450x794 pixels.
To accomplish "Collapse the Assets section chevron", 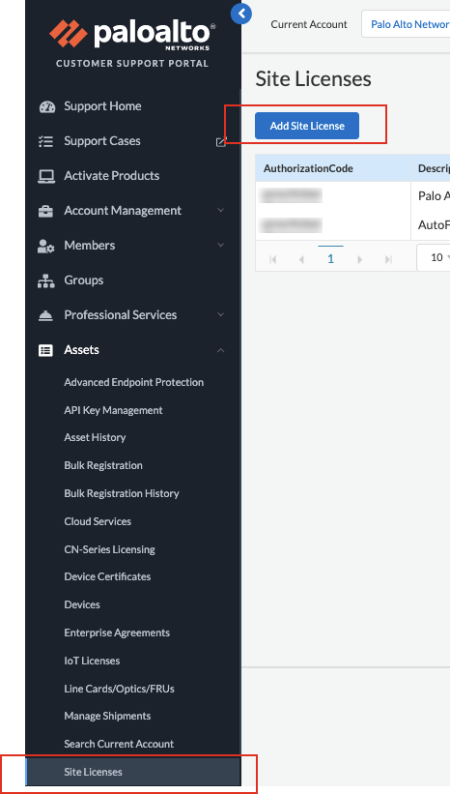I will (221, 350).
